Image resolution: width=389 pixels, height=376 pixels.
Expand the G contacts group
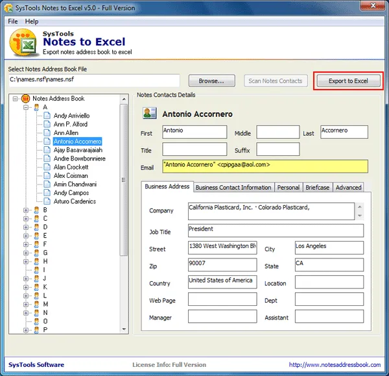click(26, 253)
